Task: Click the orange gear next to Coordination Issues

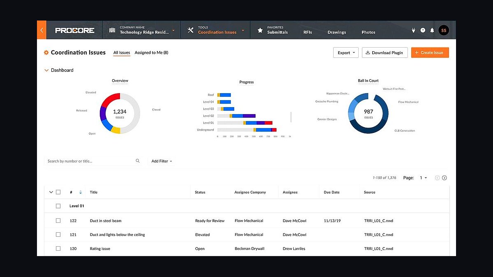Action: tap(46, 53)
